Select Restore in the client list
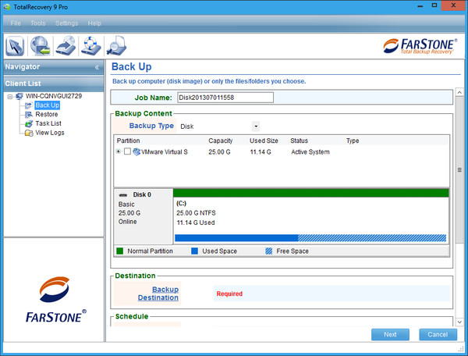This screenshot has width=468, height=356. coord(46,114)
